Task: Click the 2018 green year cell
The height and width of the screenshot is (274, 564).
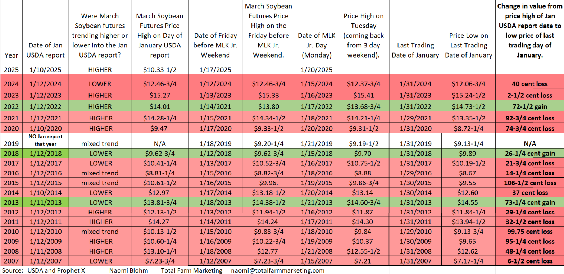Action: (x=12, y=153)
